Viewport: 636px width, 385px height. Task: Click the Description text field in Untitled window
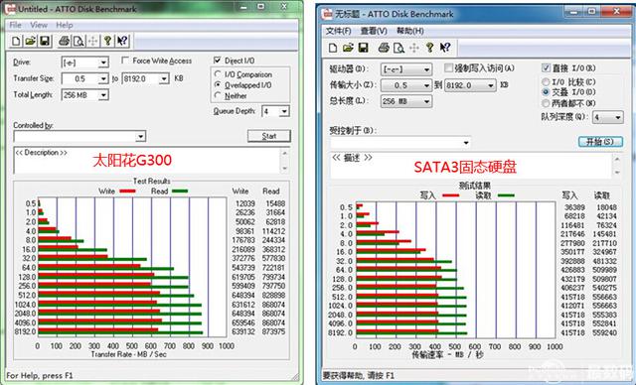[147, 161]
